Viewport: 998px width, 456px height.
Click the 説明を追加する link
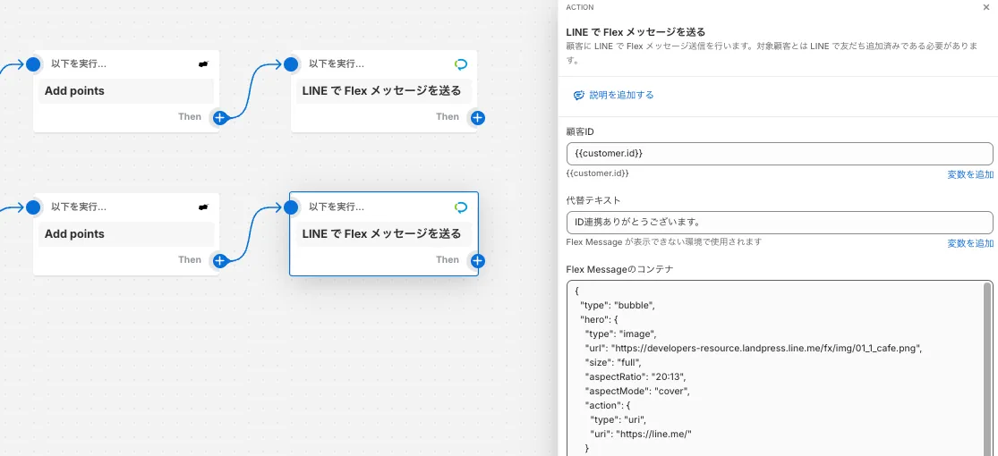click(621, 96)
